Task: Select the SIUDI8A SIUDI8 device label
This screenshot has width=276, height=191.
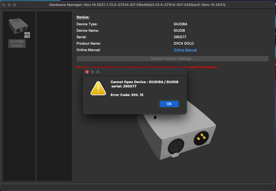Action: point(17,44)
